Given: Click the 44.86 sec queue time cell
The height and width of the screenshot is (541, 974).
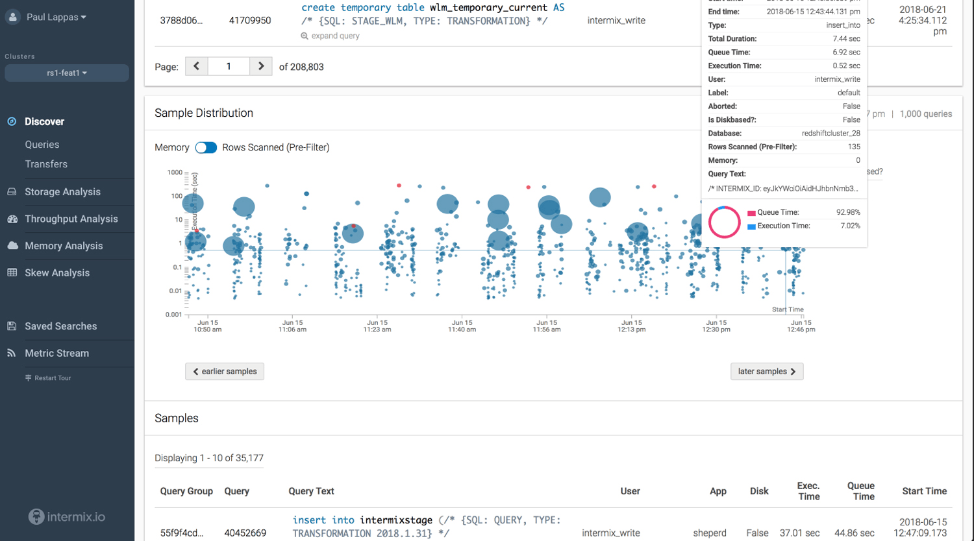Looking at the screenshot, I should pos(855,533).
